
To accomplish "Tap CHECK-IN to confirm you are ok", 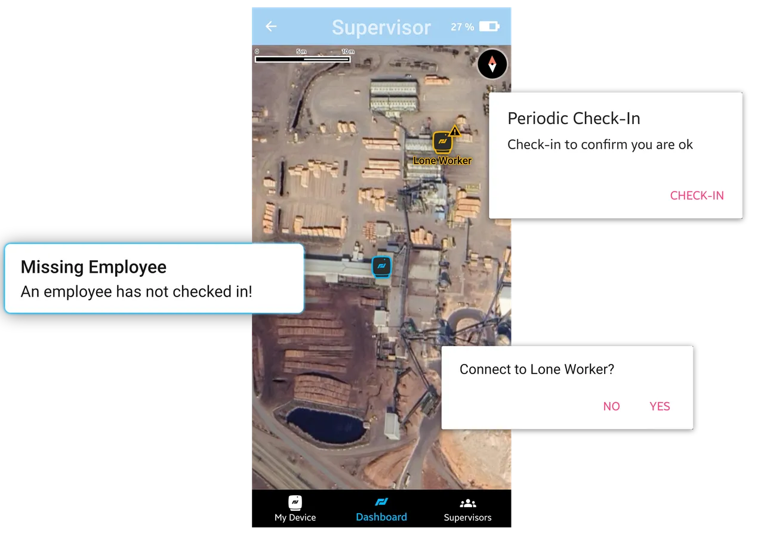I will [697, 195].
